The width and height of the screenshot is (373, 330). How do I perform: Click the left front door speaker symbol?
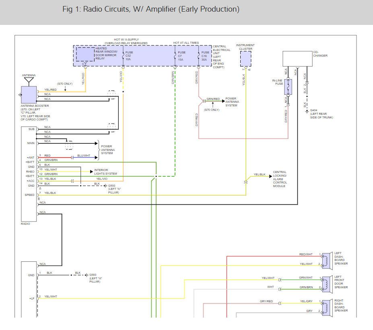(x=328, y=284)
